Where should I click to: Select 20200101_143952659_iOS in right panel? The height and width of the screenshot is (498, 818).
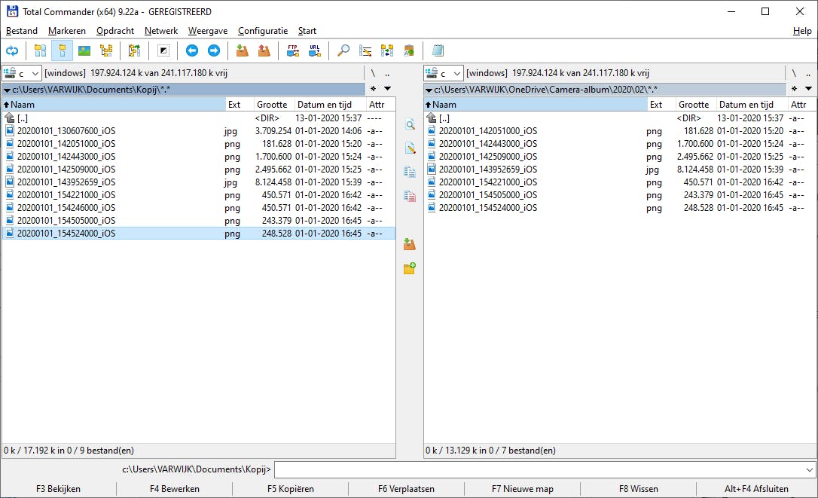coord(620,169)
